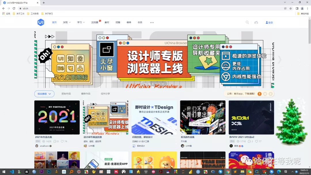The width and height of the screenshot is (311, 175).
Task: Open the BVVVV 2021 UI作品x2 thumbnail
Action: pos(251,117)
